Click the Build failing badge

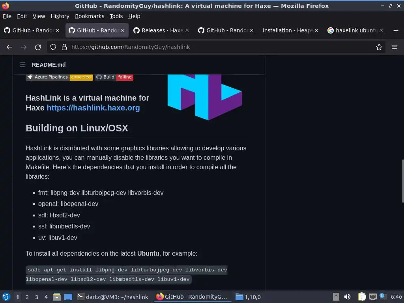(x=114, y=77)
